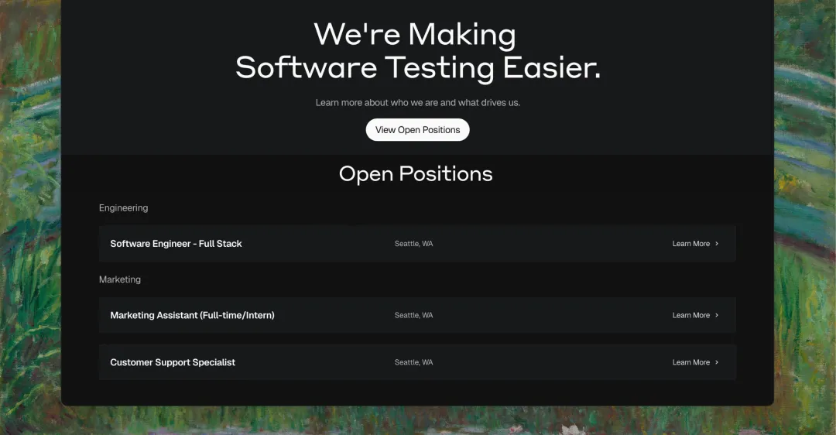This screenshot has height=435, width=836.
Task: Open the Software Engineer - Full Stack job title
Action: [x=176, y=244]
